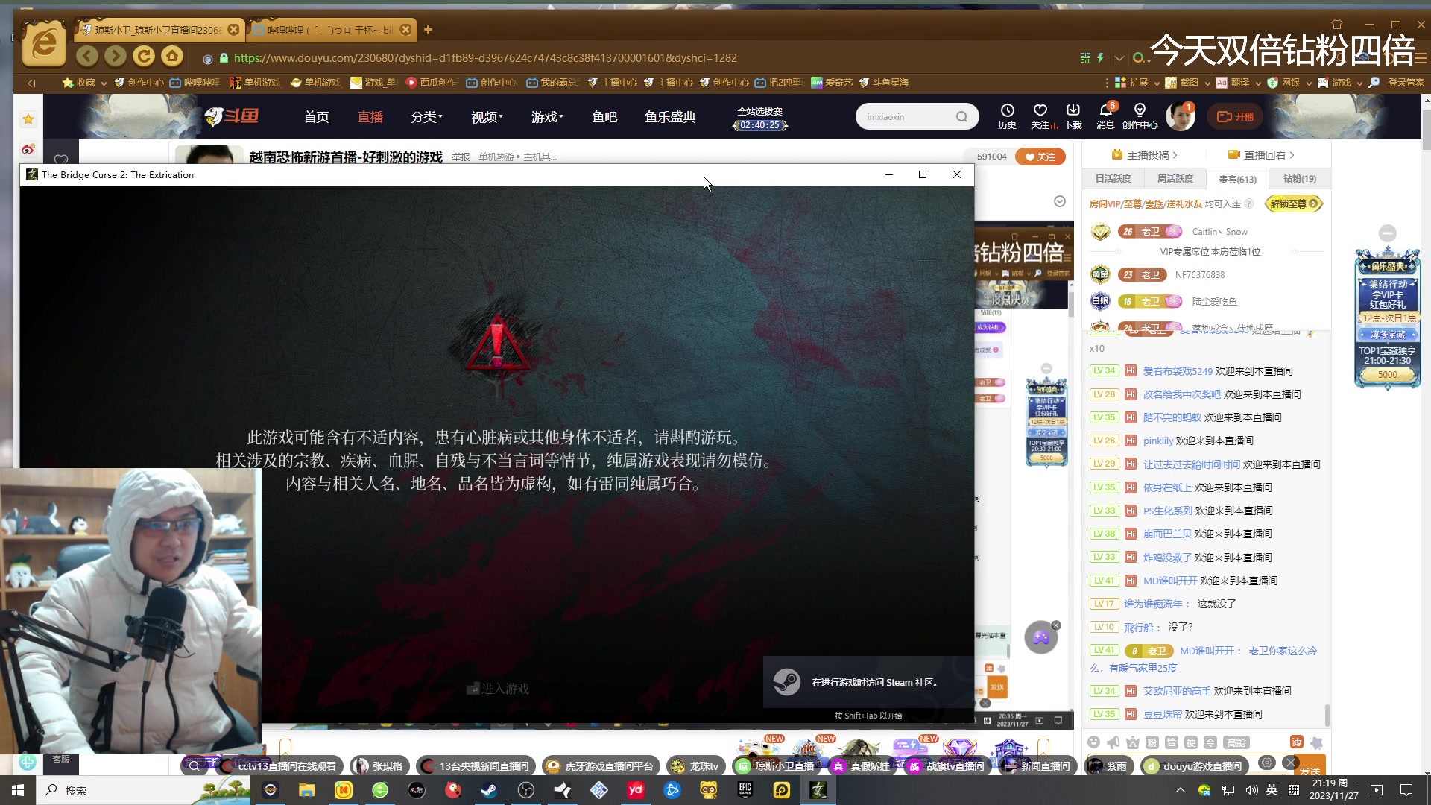
Task: Switch to the 钻粉(19) tab
Action: point(1299,179)
